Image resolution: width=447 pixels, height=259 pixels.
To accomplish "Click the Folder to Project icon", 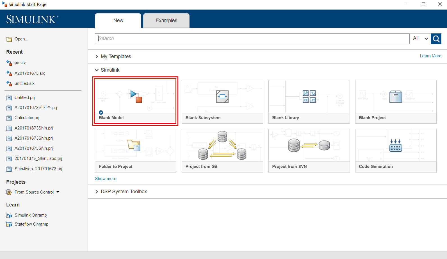I will coord(134,145).
